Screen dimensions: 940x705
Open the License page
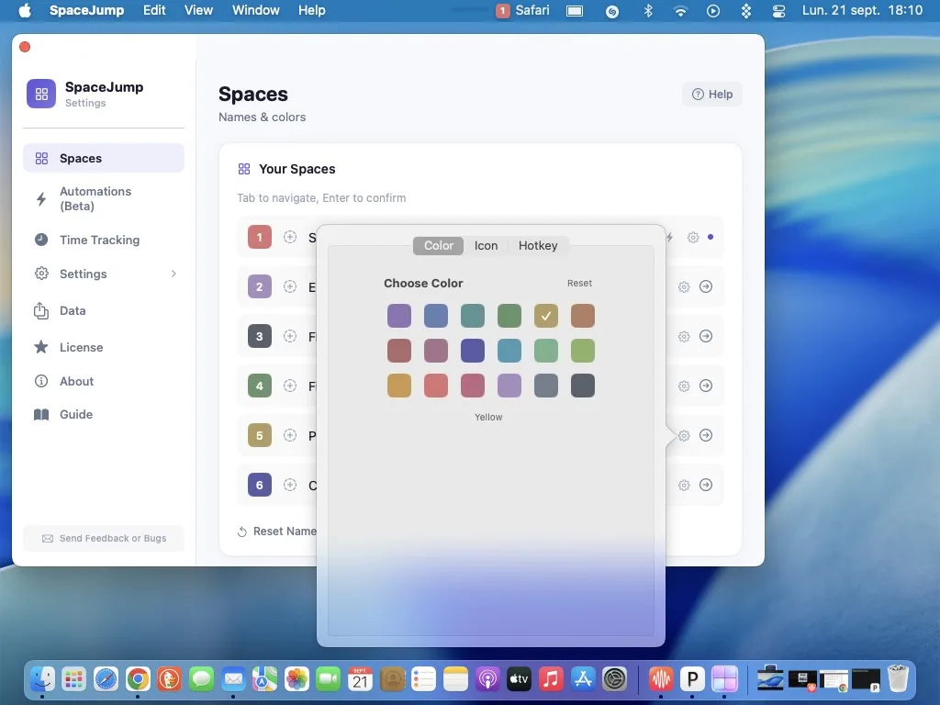[x=103, y=347]
